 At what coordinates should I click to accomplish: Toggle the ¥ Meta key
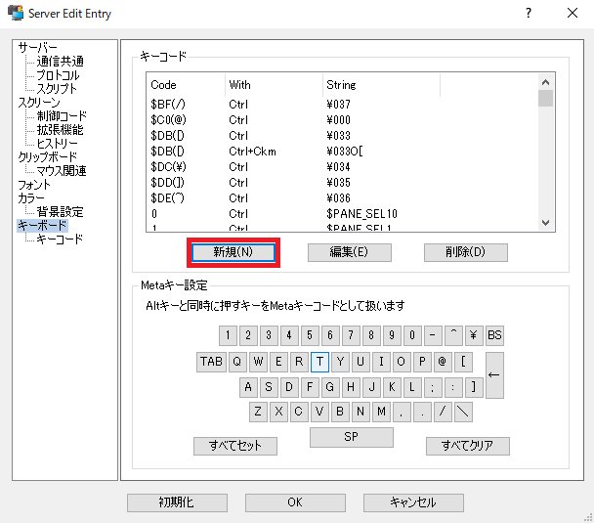coord(474,335)
